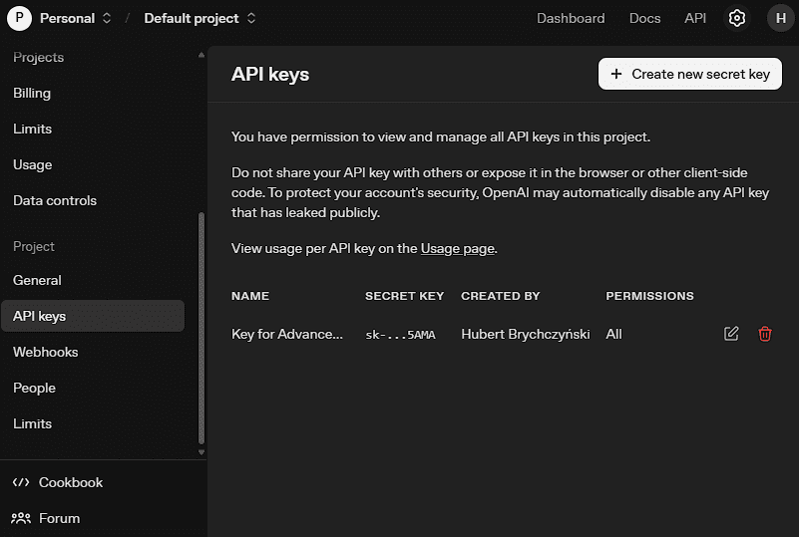Select Billing in the sidebar
The height and width of the screenshot is (537, 799).
(32, 93)
